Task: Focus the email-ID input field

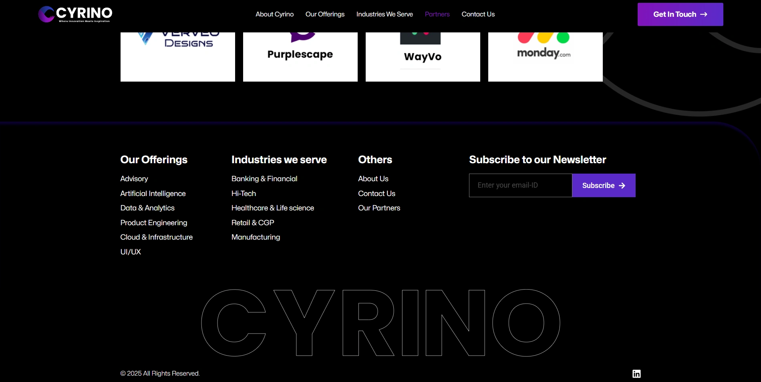Action: point(521,185)
